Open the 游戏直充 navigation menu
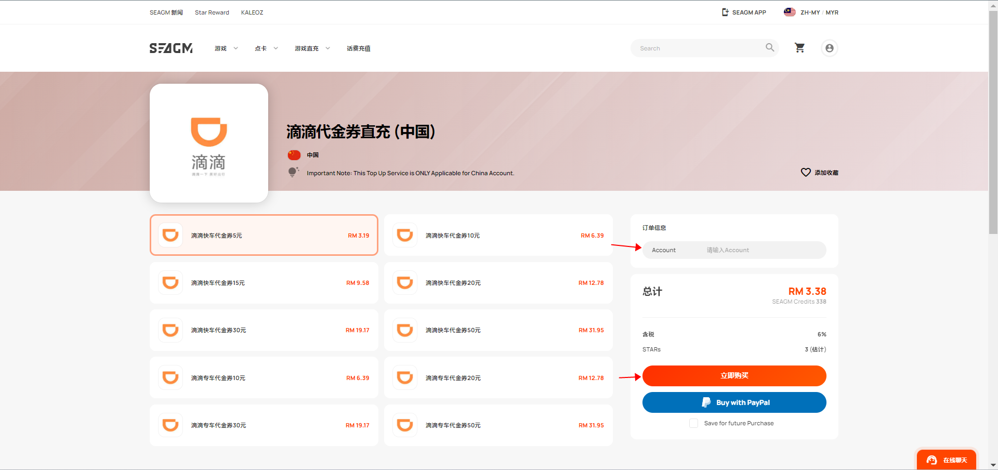The image size is (998, 470). point(307,48)
